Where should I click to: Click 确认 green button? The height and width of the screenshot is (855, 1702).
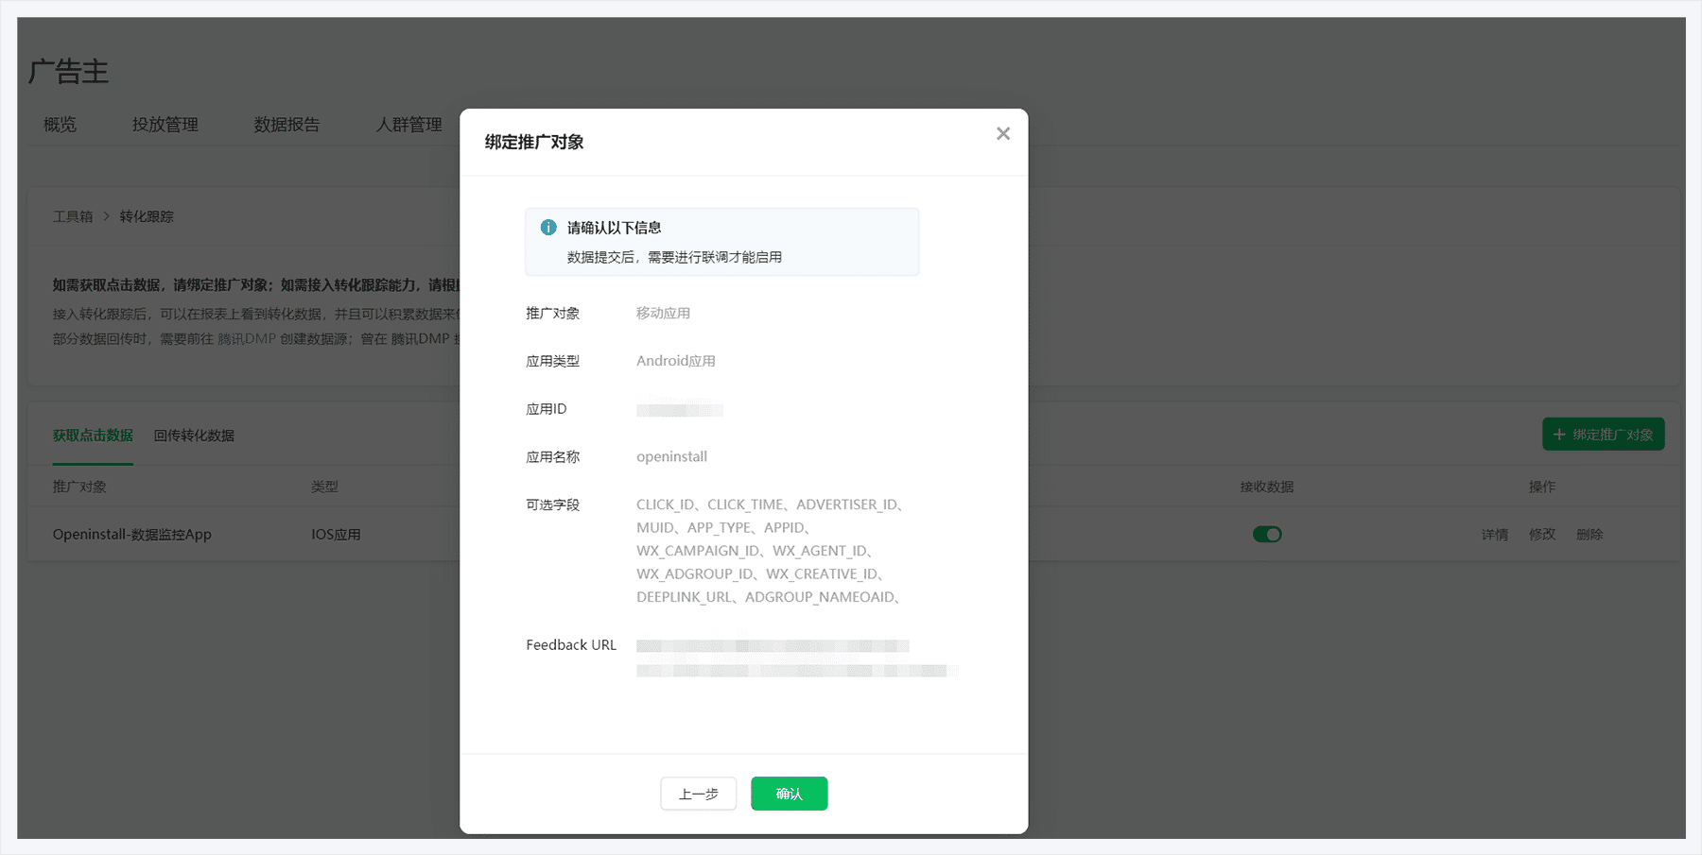point(790,794)
